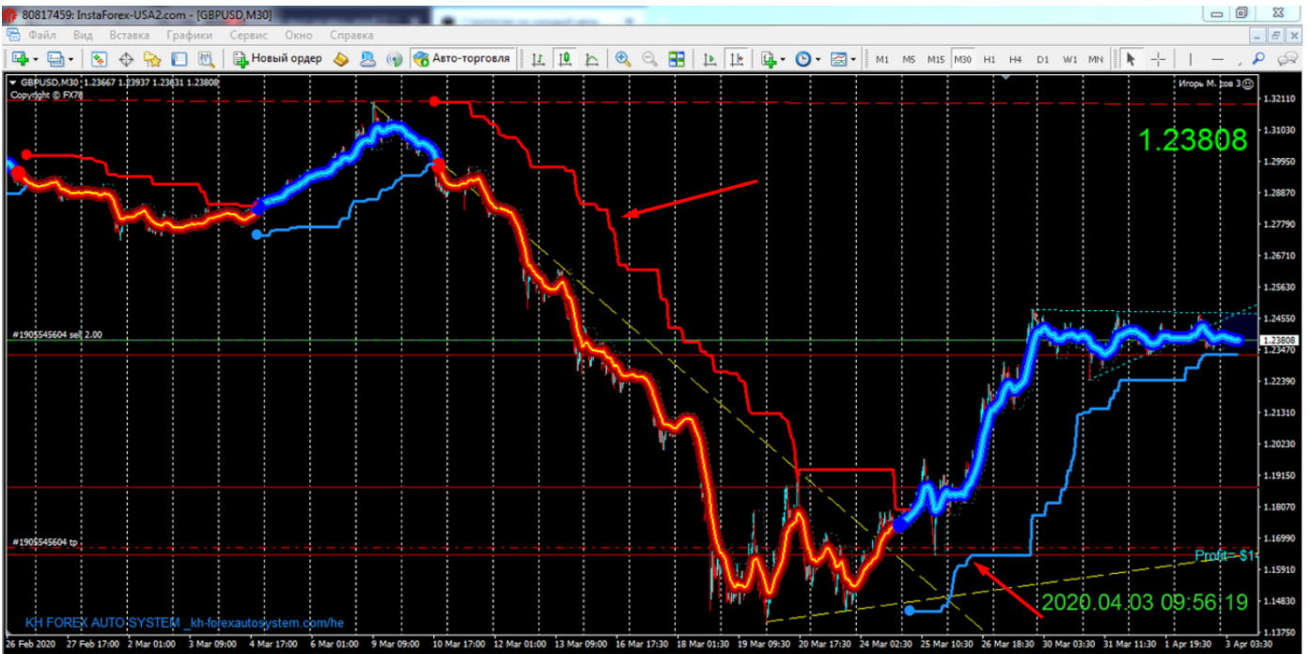Toggle the Chart Shift button
Image resolution: width=1310 pixels, height=654 pixels.
(736, 58)
